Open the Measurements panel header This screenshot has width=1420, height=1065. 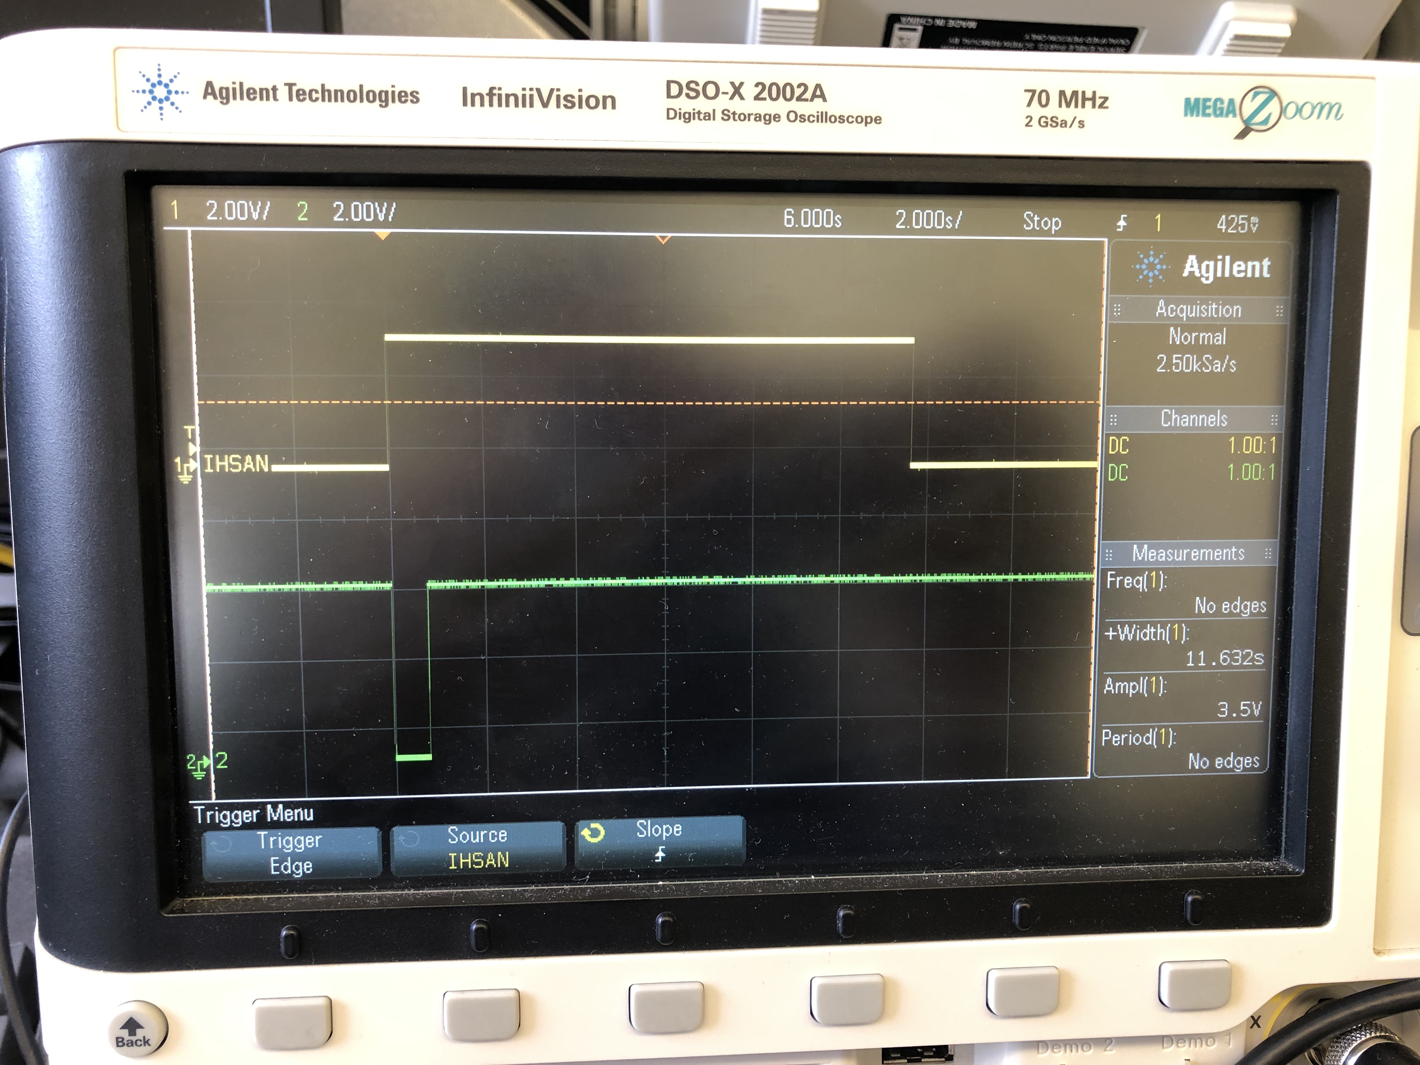(1188, 553)
